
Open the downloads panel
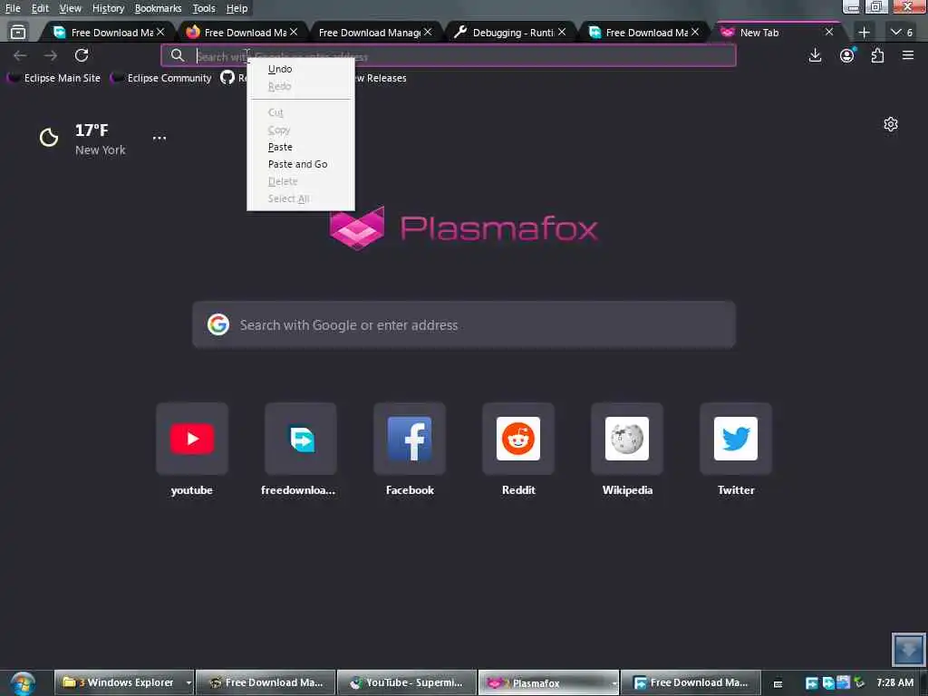(x=815, y=55)
